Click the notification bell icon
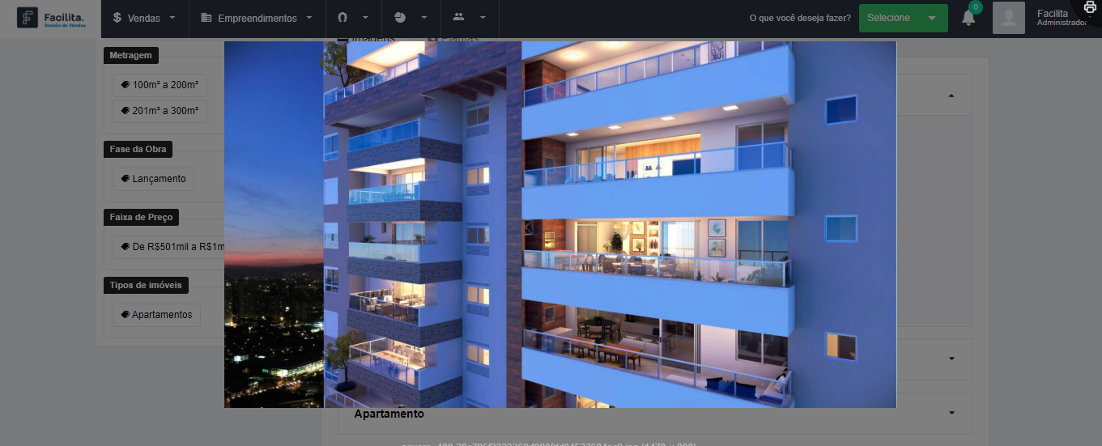1102x446 pixels. point(968,18)
